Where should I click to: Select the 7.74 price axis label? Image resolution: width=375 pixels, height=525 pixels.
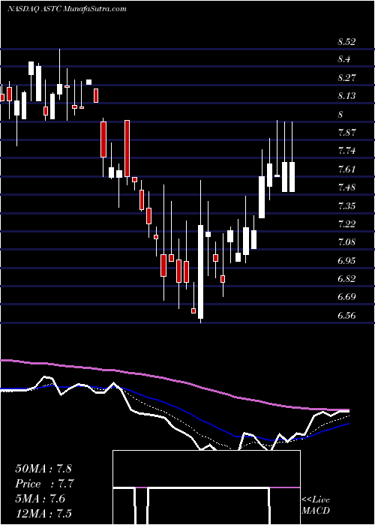pos(346,151)
